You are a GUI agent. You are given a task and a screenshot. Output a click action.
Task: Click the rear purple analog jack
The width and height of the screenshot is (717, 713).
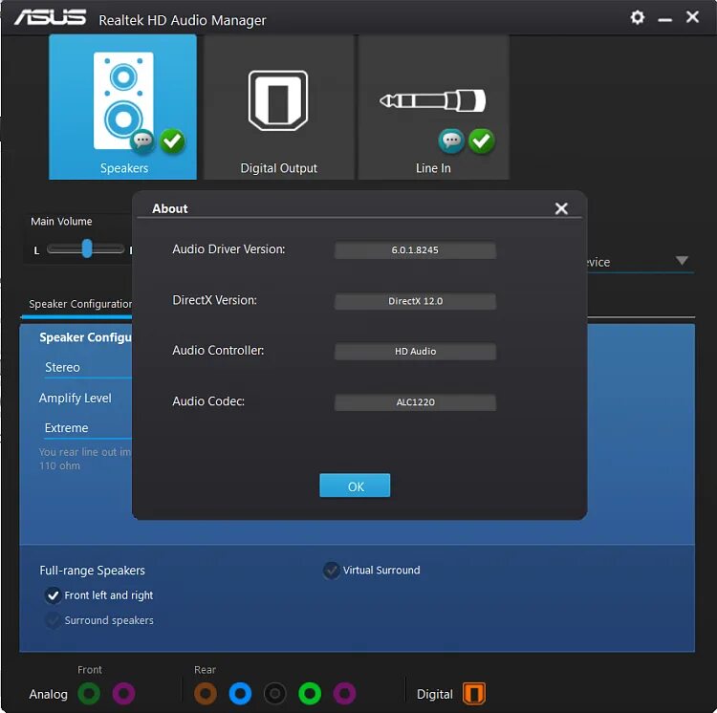[344, 693]
